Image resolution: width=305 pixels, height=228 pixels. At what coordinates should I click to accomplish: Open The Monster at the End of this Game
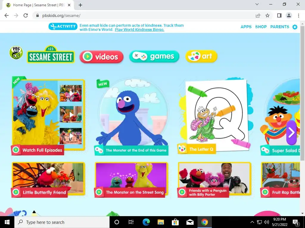coord(131,150)
